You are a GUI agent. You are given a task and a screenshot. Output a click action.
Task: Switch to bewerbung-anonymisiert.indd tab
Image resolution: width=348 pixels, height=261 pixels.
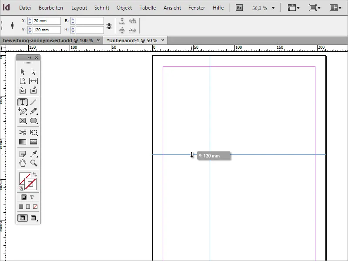[48, 40]
